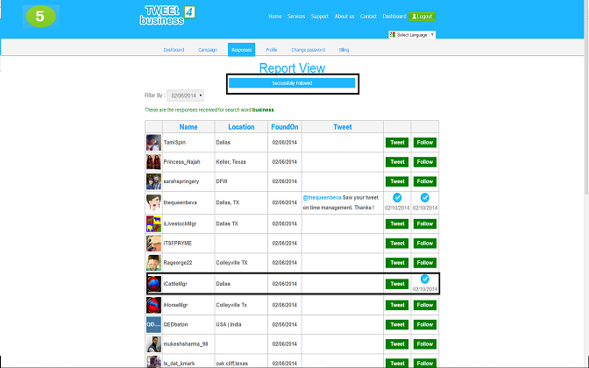Click Tweet button for TamiSpin

pos(397,143)
